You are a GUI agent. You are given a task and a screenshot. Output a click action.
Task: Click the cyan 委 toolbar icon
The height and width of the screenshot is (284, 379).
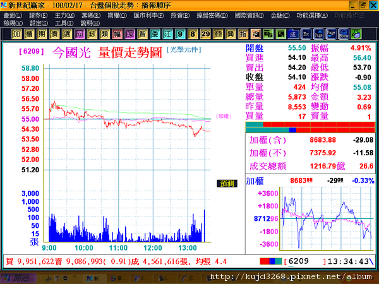point(155,34)
